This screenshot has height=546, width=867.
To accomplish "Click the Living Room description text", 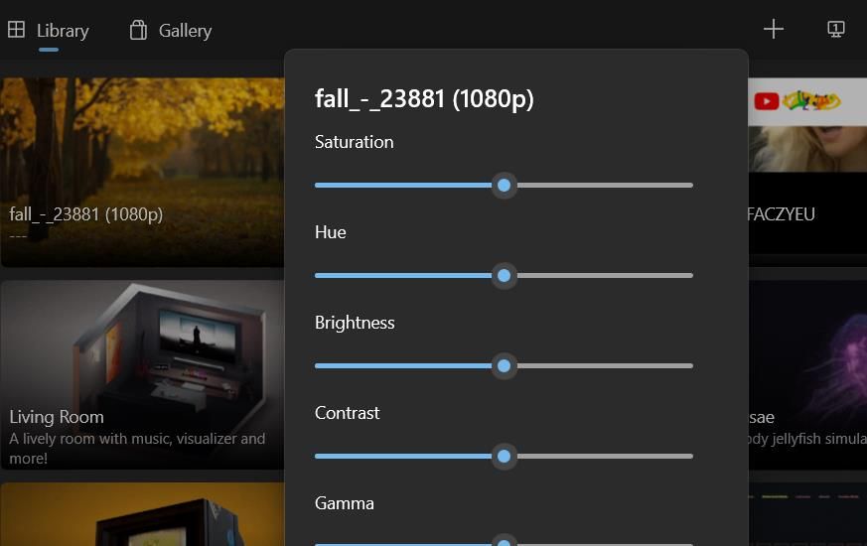I will (137, 448).
